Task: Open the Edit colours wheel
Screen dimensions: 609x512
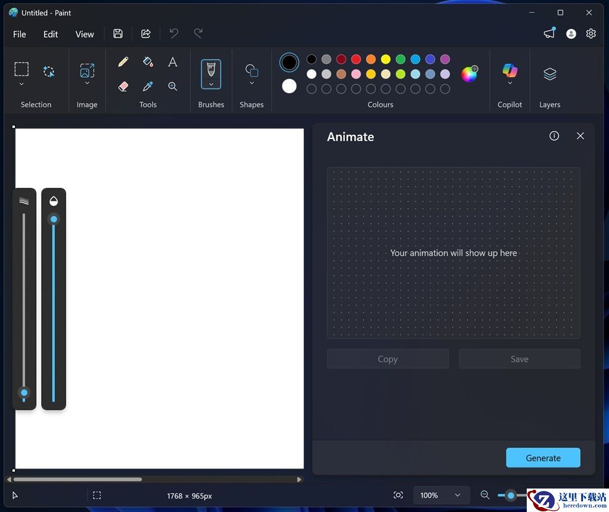Action: [x=469, y=74]
